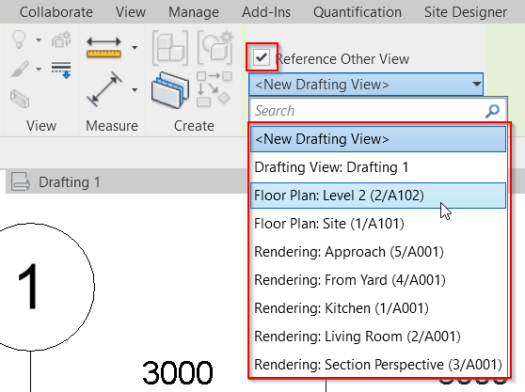Viewport: 525px width, 392px height.
Task: Switch to the Collaborate ribbon tab
Action: 56,12
